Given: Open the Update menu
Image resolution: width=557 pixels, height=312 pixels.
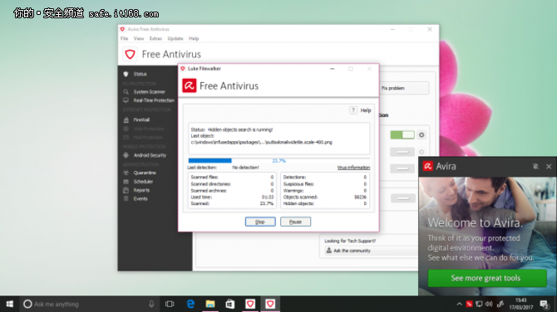Looking at the screenshot, I should tap(175, 39).
